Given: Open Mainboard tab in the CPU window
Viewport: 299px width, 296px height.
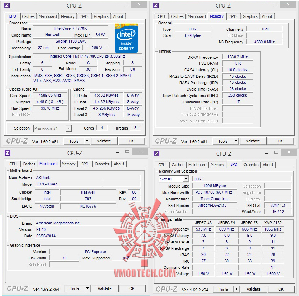Looking at the screenshot, I should (48, 16).
